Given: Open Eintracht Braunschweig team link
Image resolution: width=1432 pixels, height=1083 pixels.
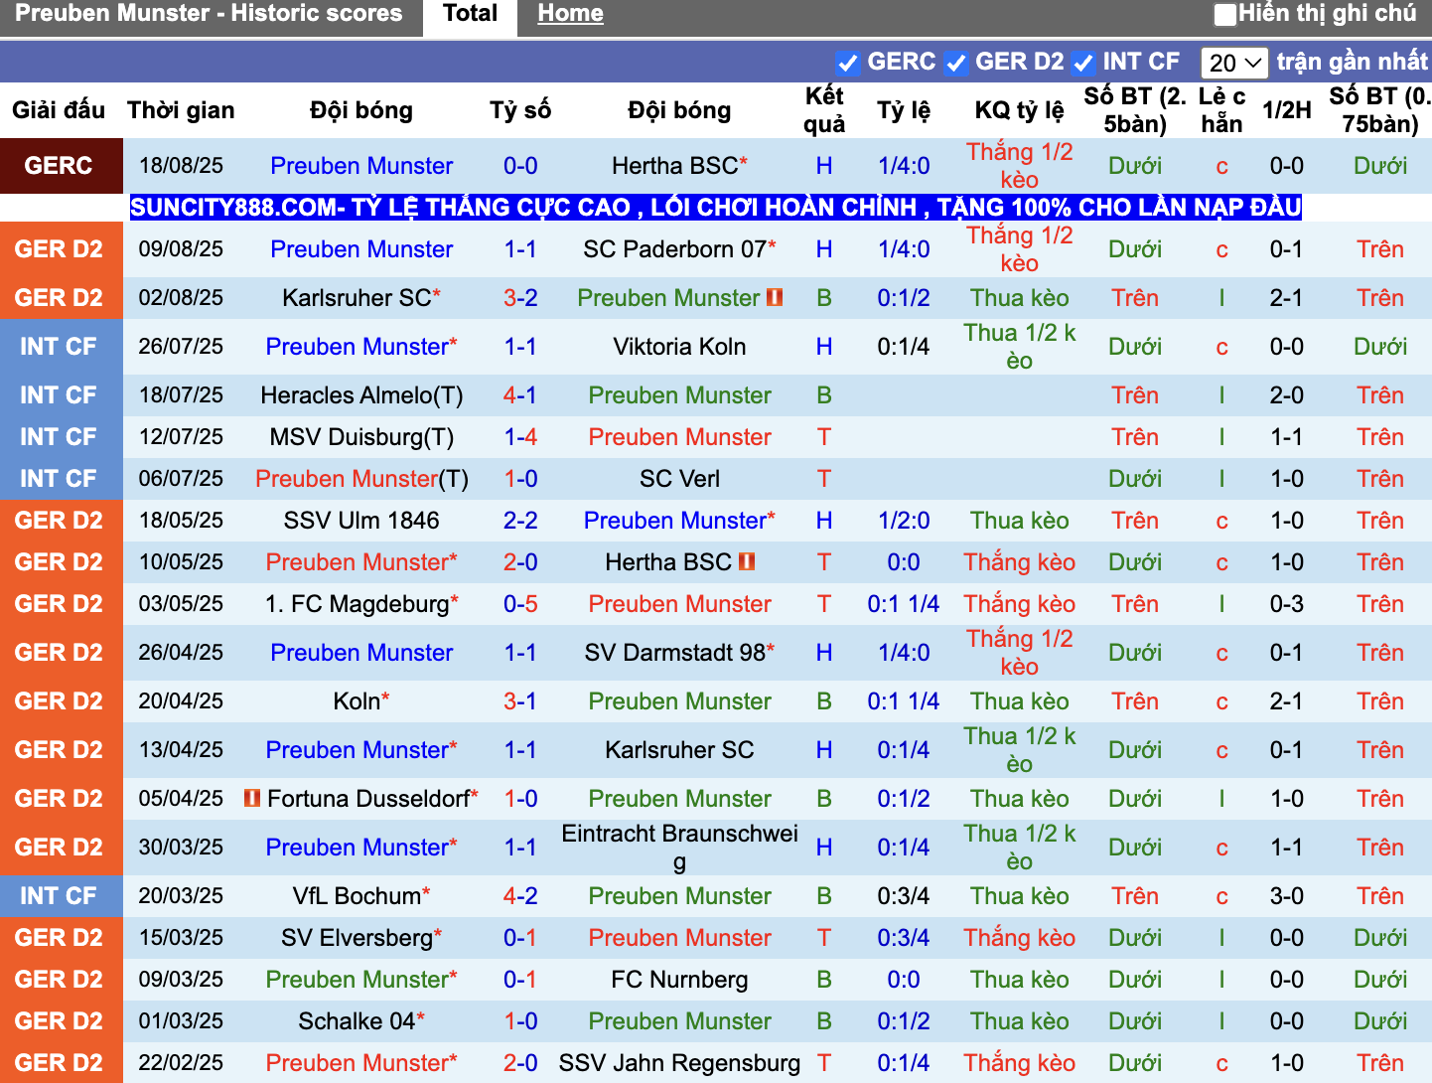Looking at the screenshot, I should 679,848.
